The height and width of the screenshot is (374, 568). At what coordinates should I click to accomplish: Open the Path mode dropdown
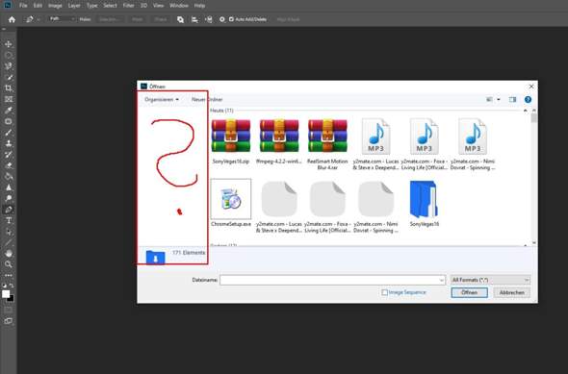pyautogui.click(x=62, y=19)
